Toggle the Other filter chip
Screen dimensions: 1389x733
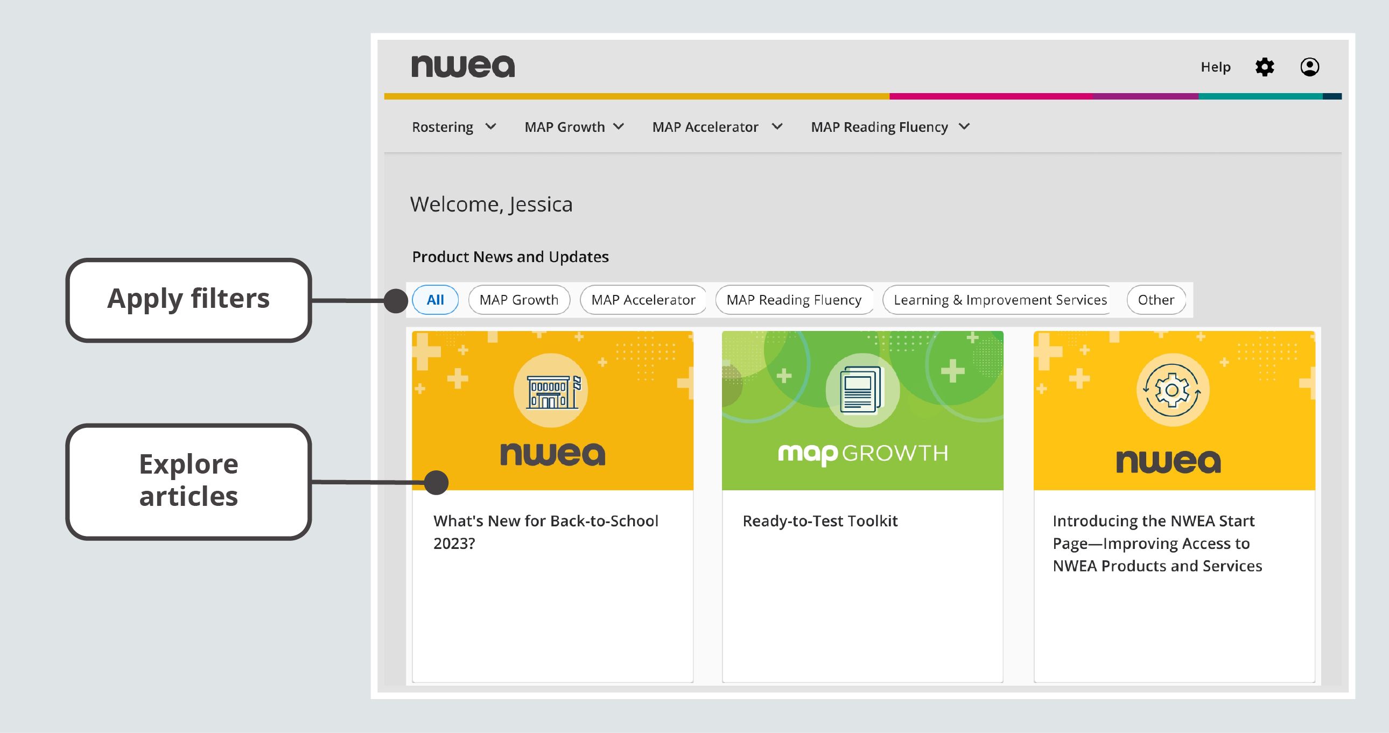(1155, 300)
